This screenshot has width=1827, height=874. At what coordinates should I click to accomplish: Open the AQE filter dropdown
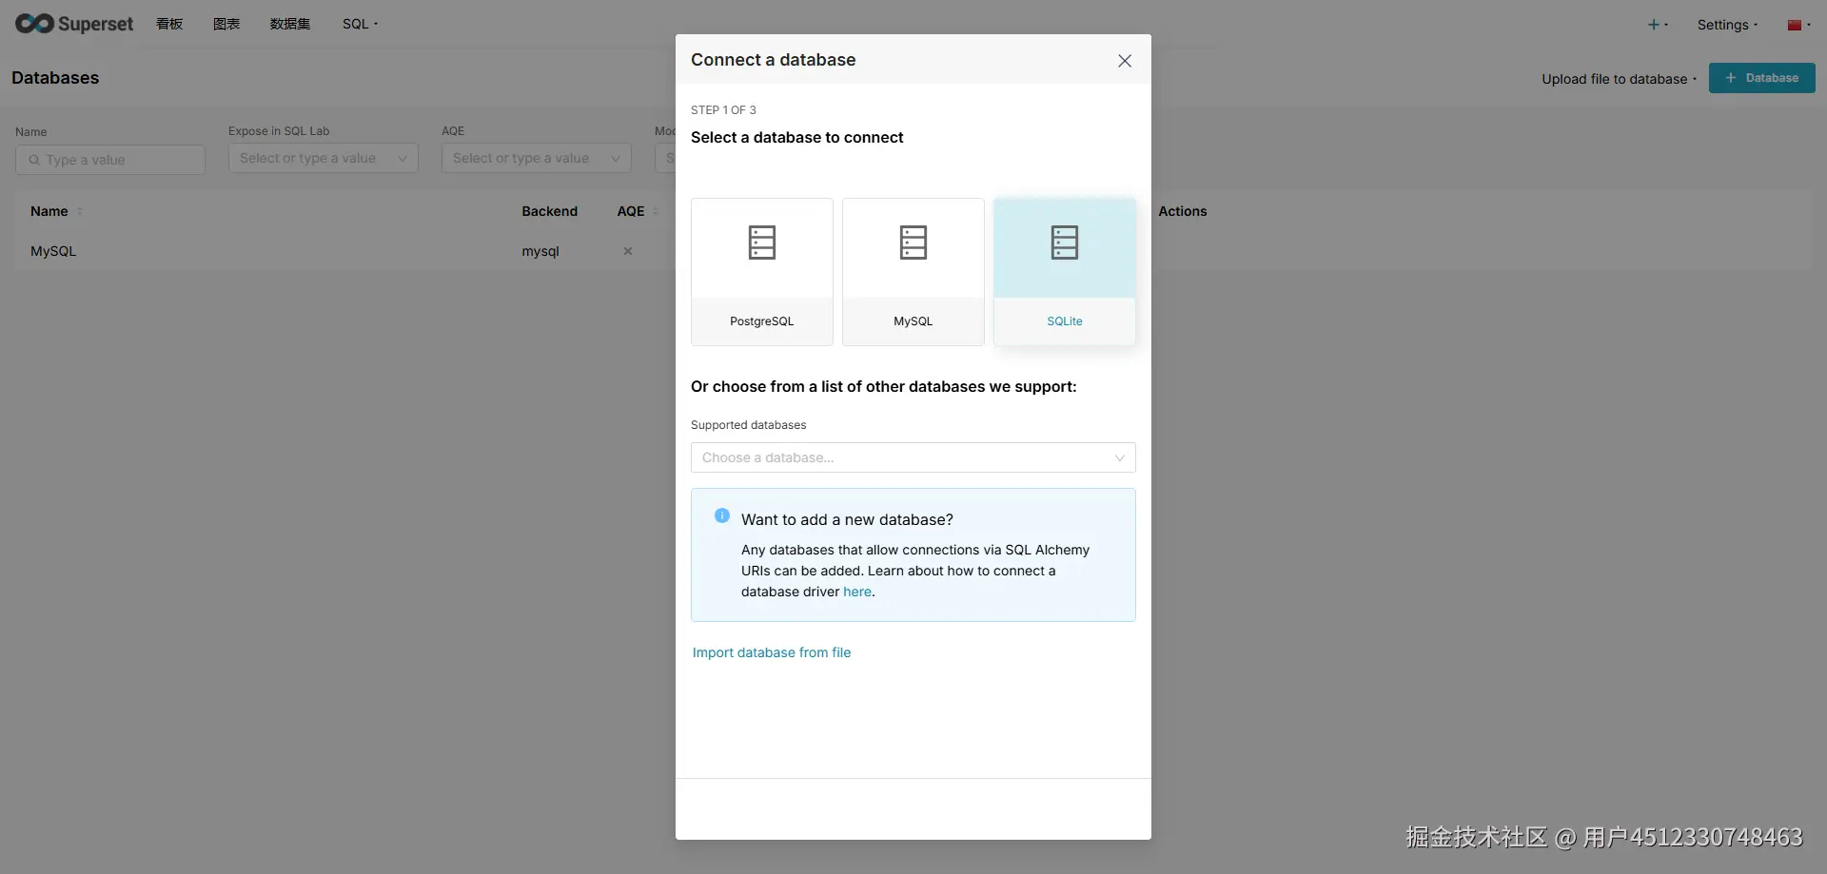coord(536,159)
